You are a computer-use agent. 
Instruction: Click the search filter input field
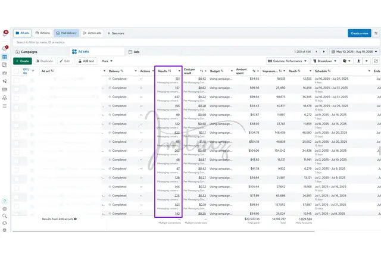click(x=196, y=42)
